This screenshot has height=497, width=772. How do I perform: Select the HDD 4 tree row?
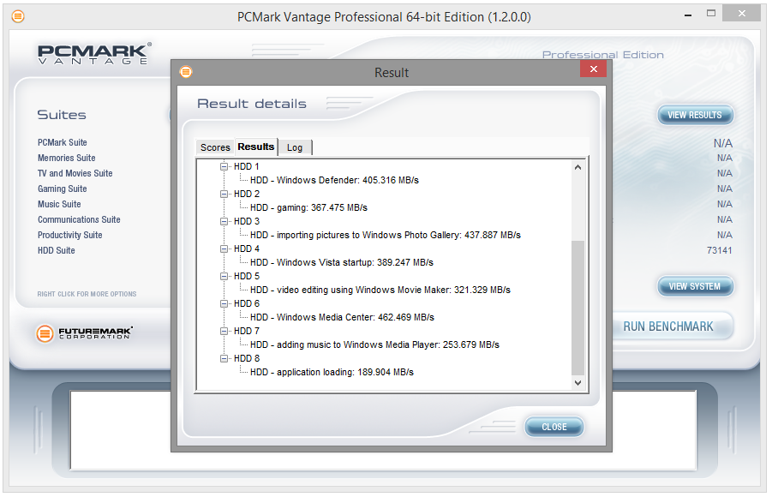[247, 248]
